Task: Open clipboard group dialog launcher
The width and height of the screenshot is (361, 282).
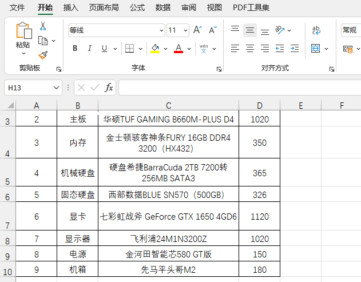Action: [x=59, y=69]
